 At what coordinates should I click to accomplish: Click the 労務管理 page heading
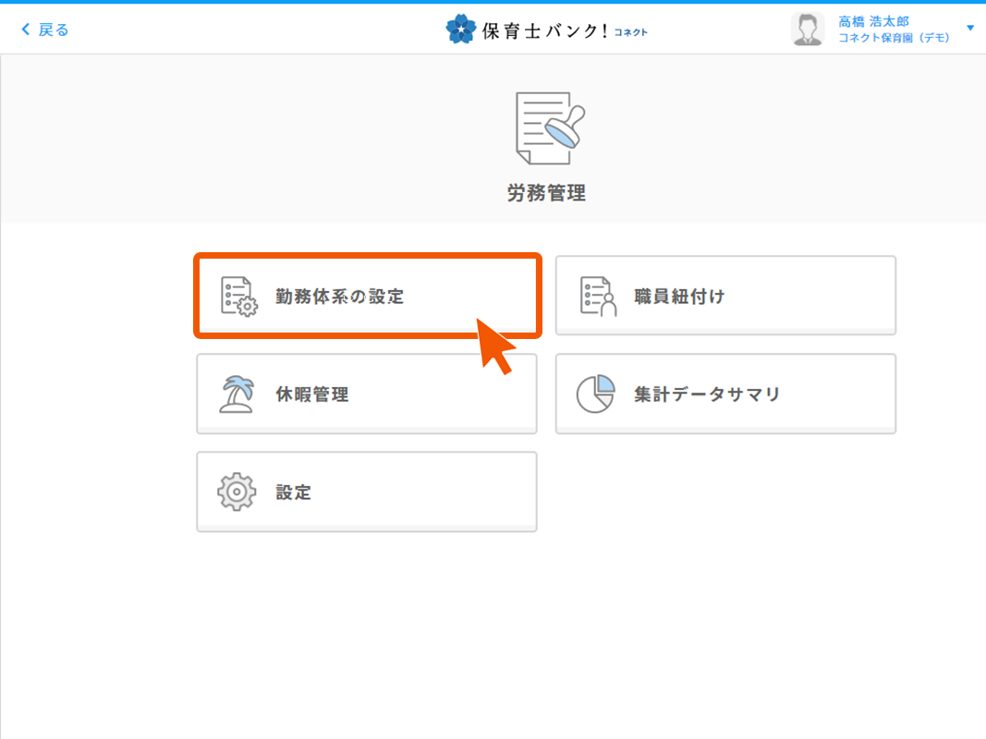pyautogui.click(x=546, y=193)
